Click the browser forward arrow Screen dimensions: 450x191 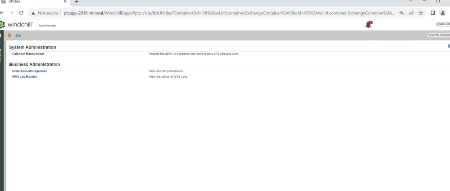click(11, 13)
